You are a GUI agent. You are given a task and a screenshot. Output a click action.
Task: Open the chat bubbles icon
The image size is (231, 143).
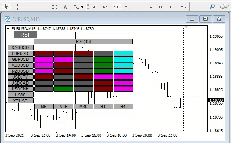coord(224,7)
